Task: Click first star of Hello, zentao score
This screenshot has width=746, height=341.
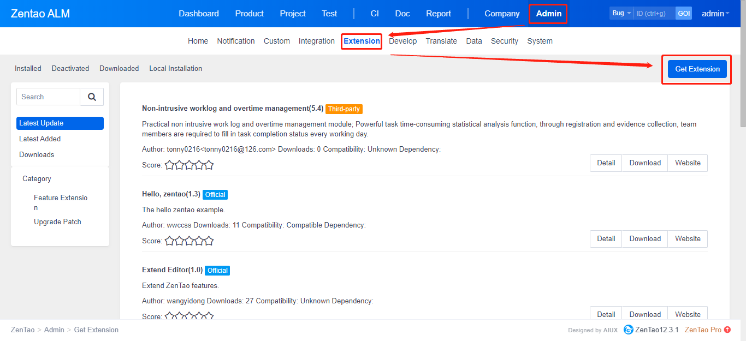Action: [169, 241]
